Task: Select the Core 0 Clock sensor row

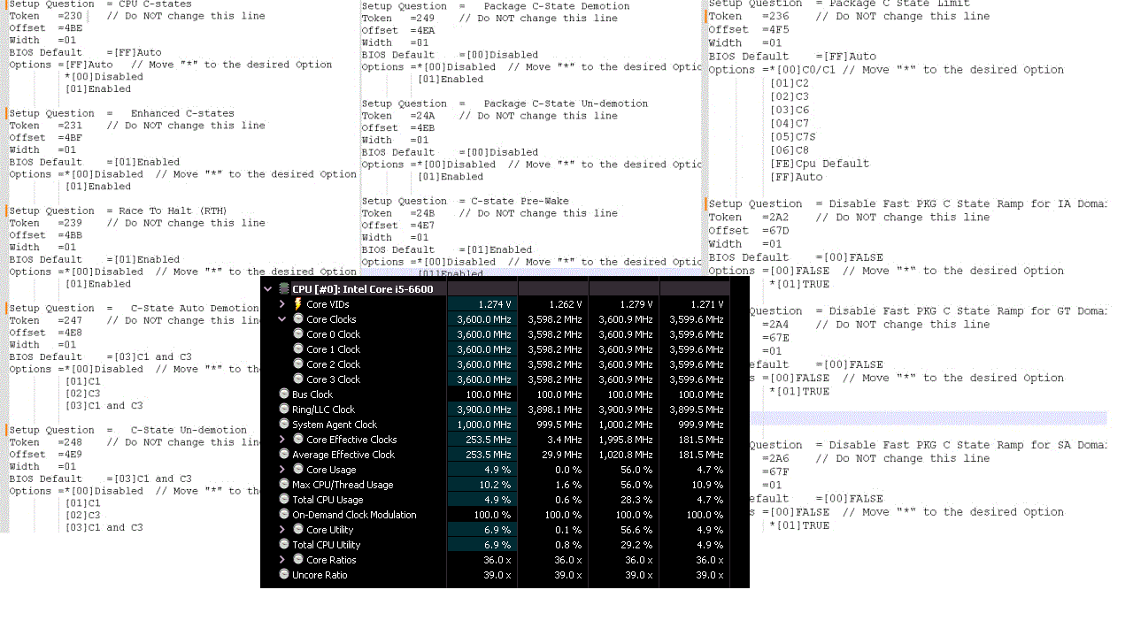Action: click(x=333, y=334)
